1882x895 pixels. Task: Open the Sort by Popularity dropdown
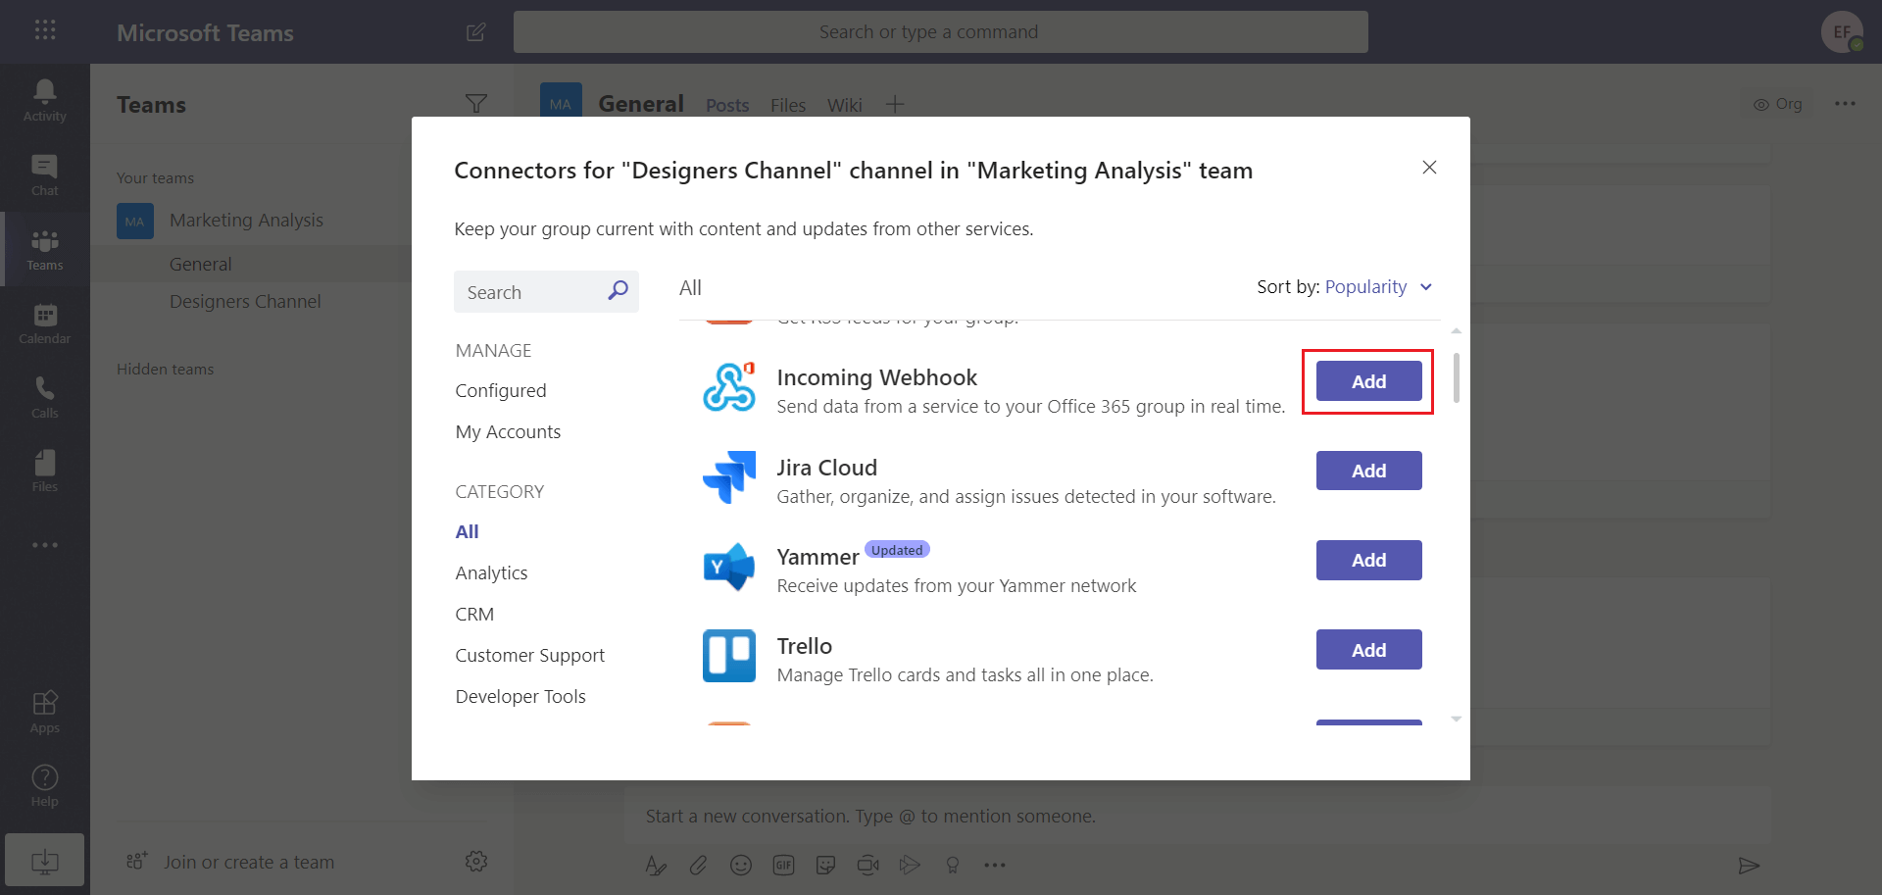pos(1377,286)
